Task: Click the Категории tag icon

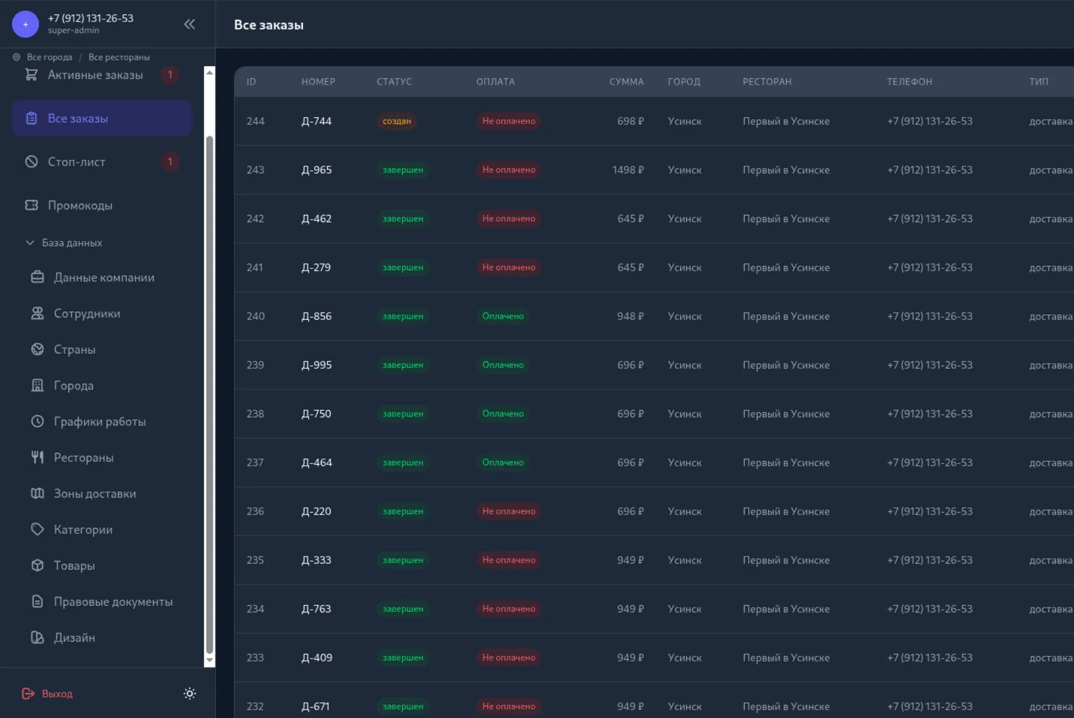Action: [37, 529]
